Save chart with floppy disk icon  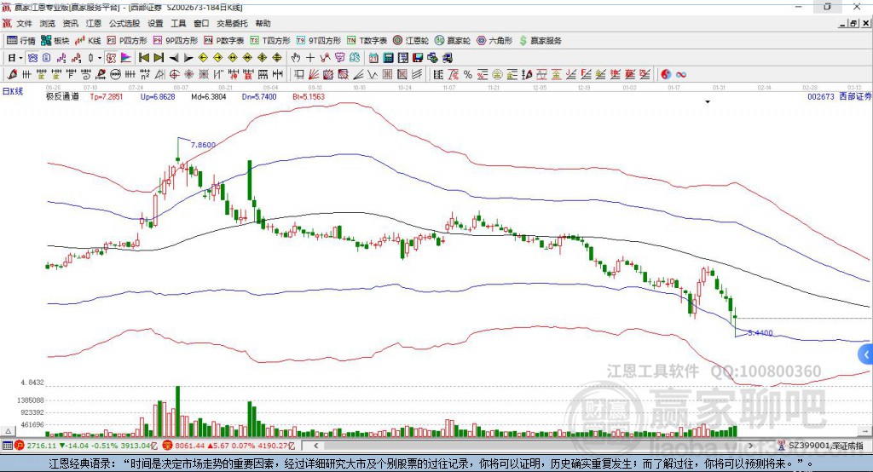click(418, 57)
